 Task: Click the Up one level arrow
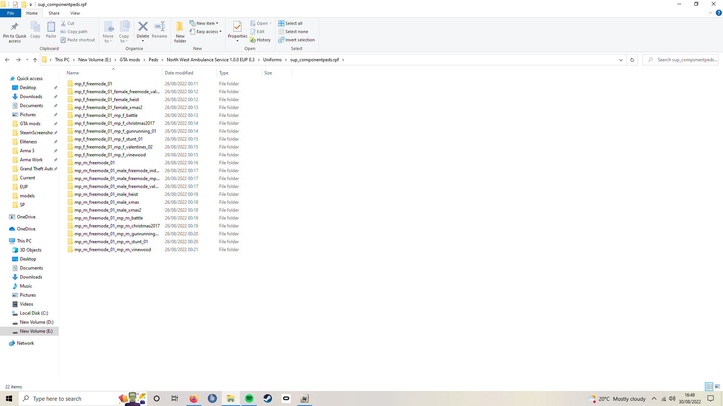point(35,60)
